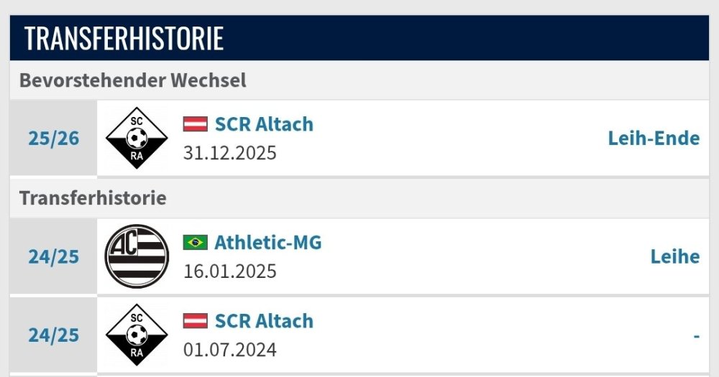
Task: Click the date 01.07.2024
Action: (229, 350)
